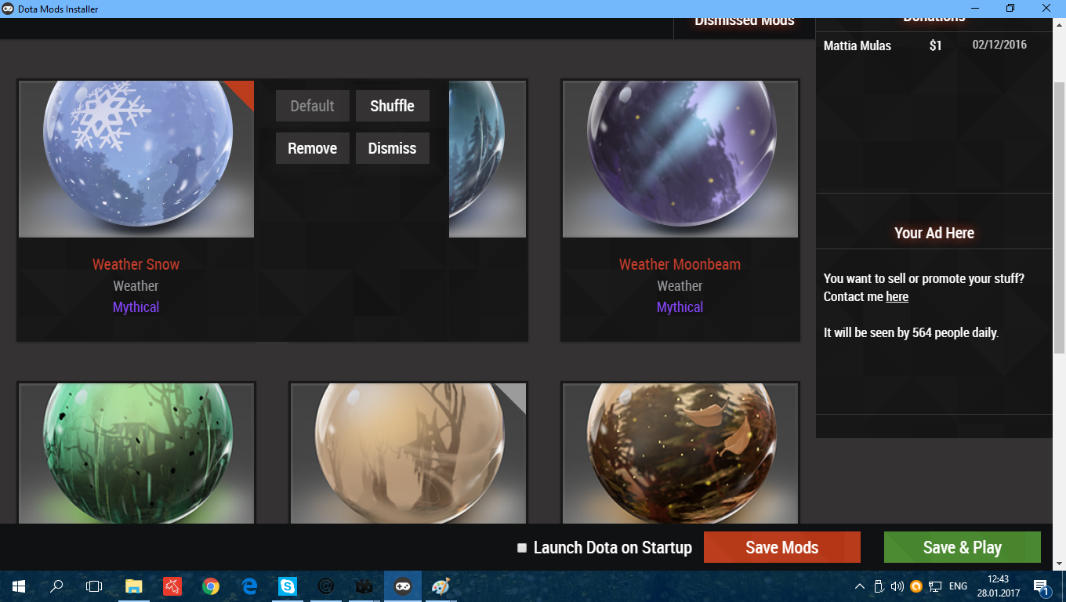This screenshot has height=602, width=1066.
Task: Enable Launch Dota on Startup checkbox
Action: click(522, 548)
